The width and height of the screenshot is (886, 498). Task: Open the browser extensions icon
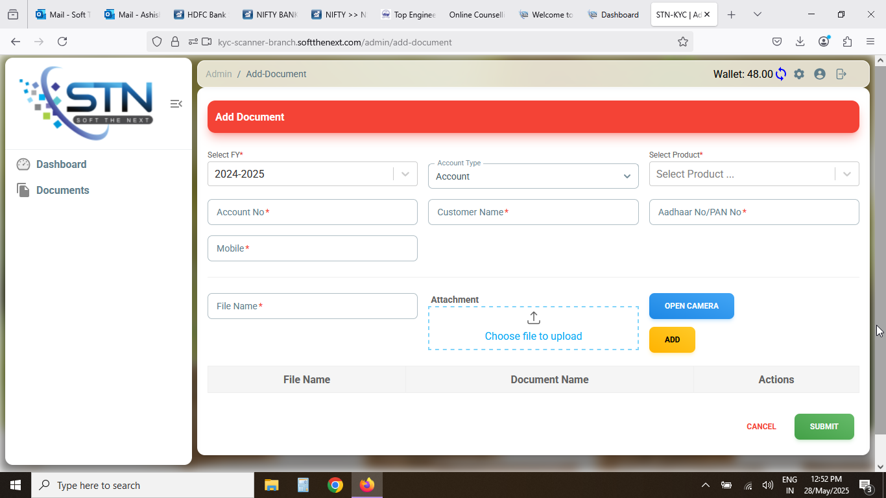click(847, 41)
